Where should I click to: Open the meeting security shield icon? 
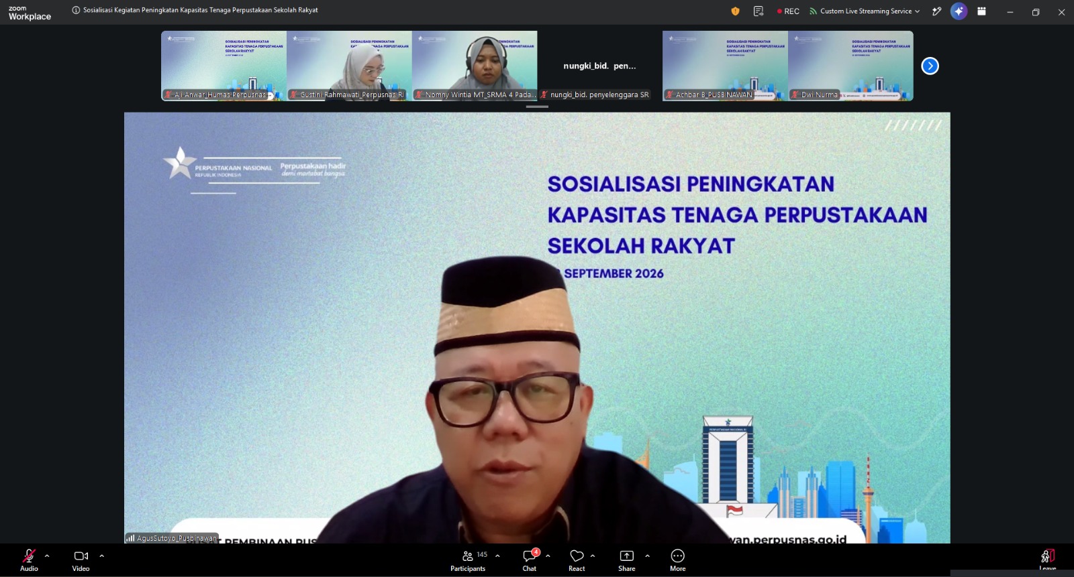[x=735, y=11]
